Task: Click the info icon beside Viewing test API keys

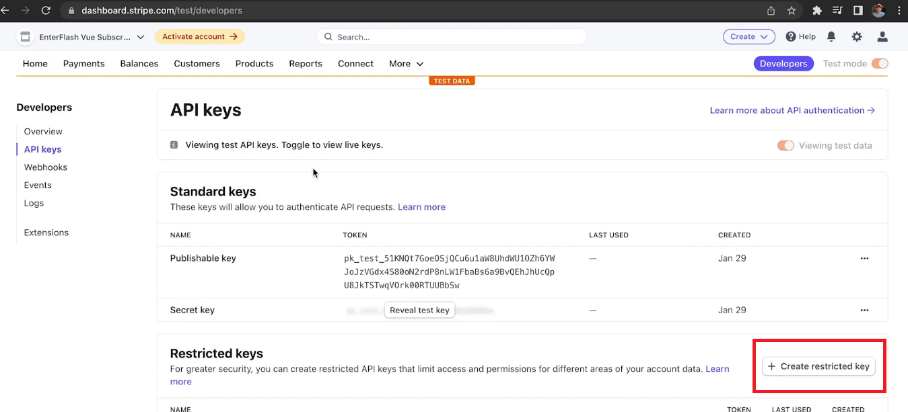Action: (x=174, y=145)
